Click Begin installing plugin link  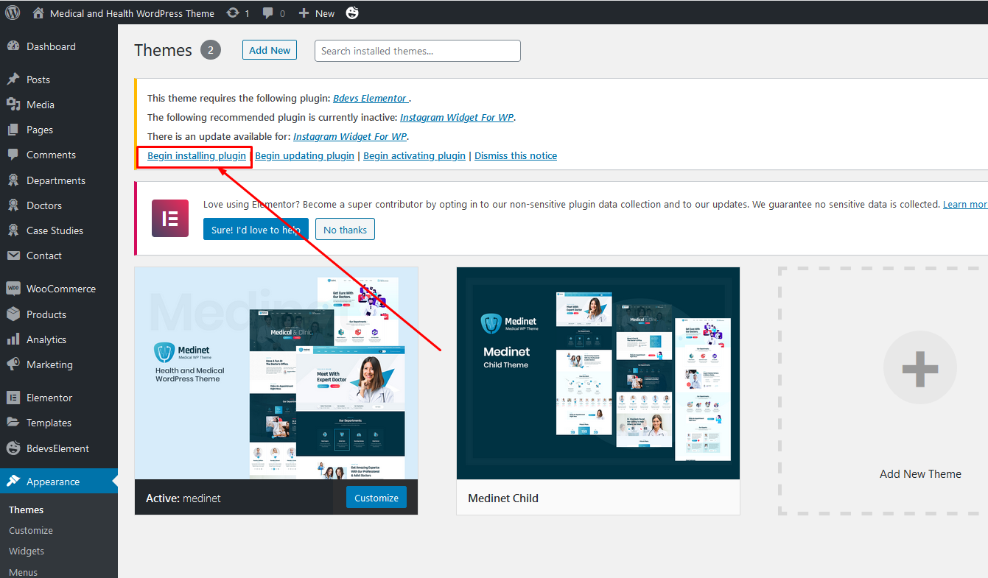[197, 155]
